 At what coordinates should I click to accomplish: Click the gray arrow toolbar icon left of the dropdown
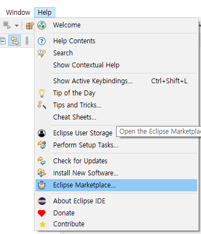point(7,25)
